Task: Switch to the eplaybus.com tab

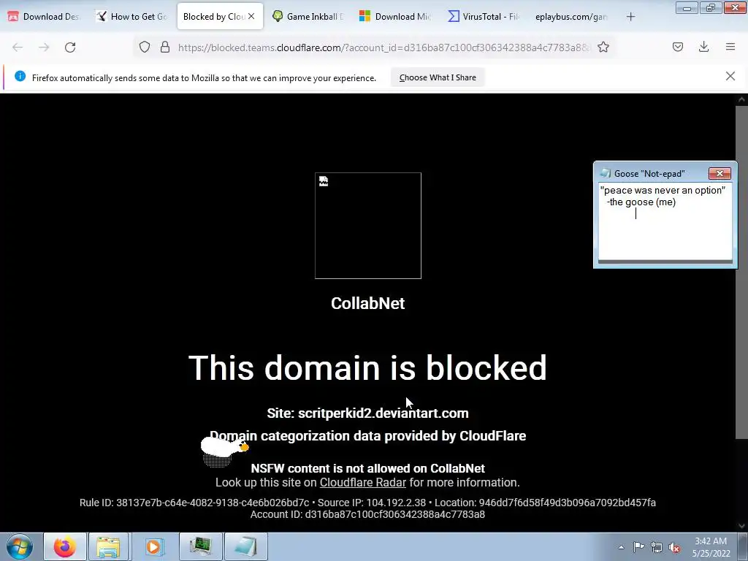Action: pos(571,17)
